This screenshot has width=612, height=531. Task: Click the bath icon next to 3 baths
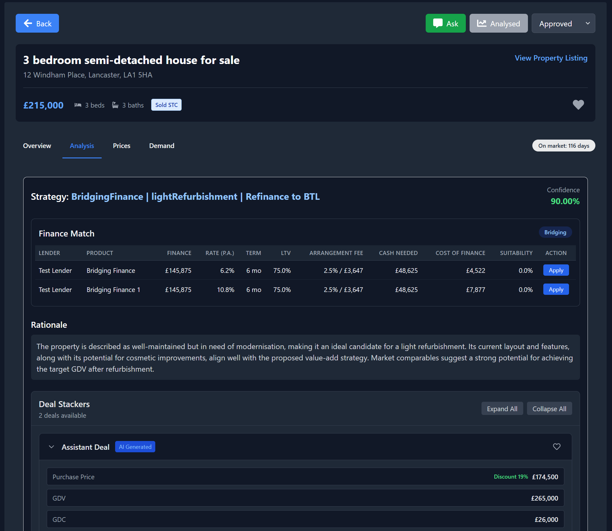click(115, 105)
